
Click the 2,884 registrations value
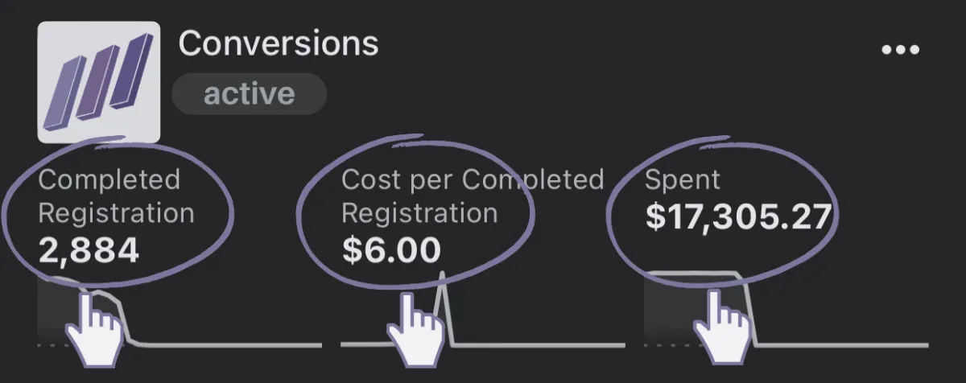pyautogui.click(x=89, y=250)
